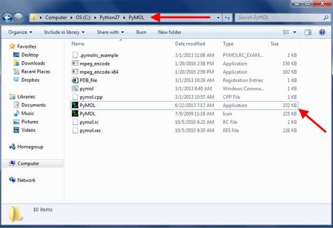Select the pymol.res file icon

75,130
